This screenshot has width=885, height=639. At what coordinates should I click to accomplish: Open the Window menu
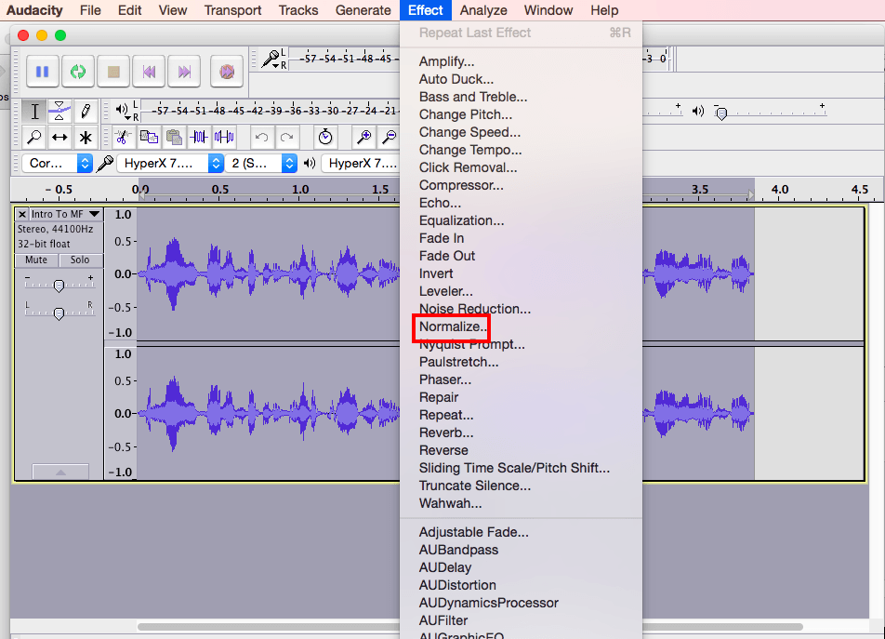(548, 10)
